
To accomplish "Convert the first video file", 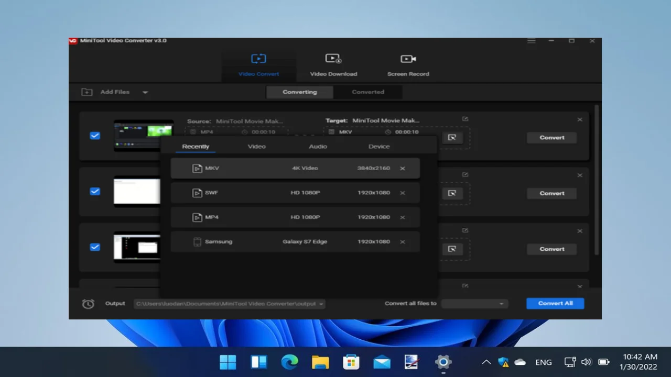I will tap(552, 138).
